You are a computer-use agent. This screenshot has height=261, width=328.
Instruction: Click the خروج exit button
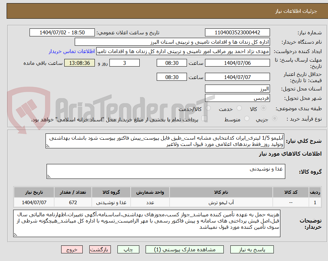[x=72, y=249]
